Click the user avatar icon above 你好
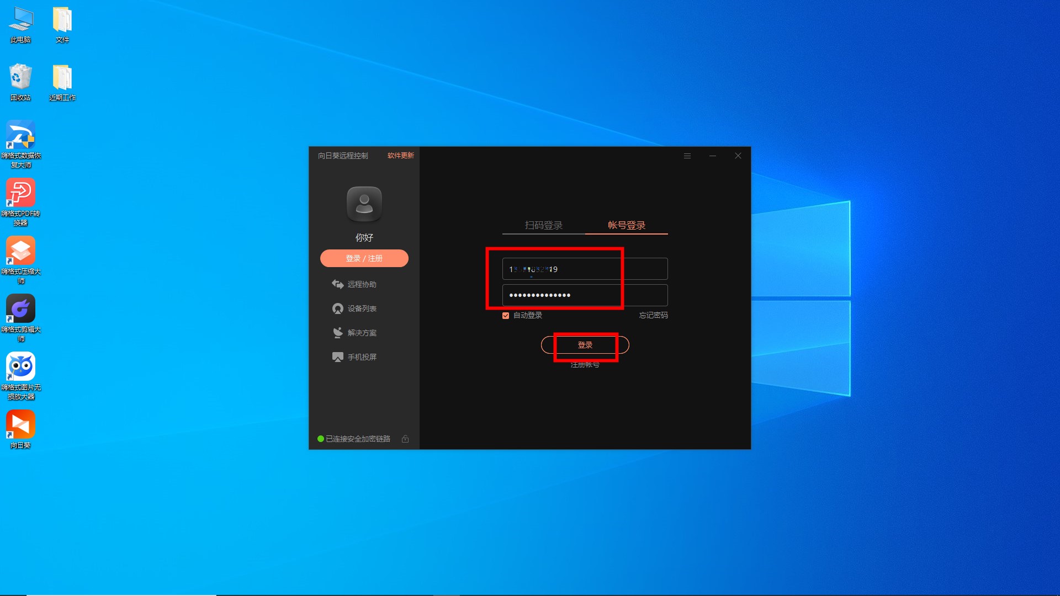 pos(364,204)
